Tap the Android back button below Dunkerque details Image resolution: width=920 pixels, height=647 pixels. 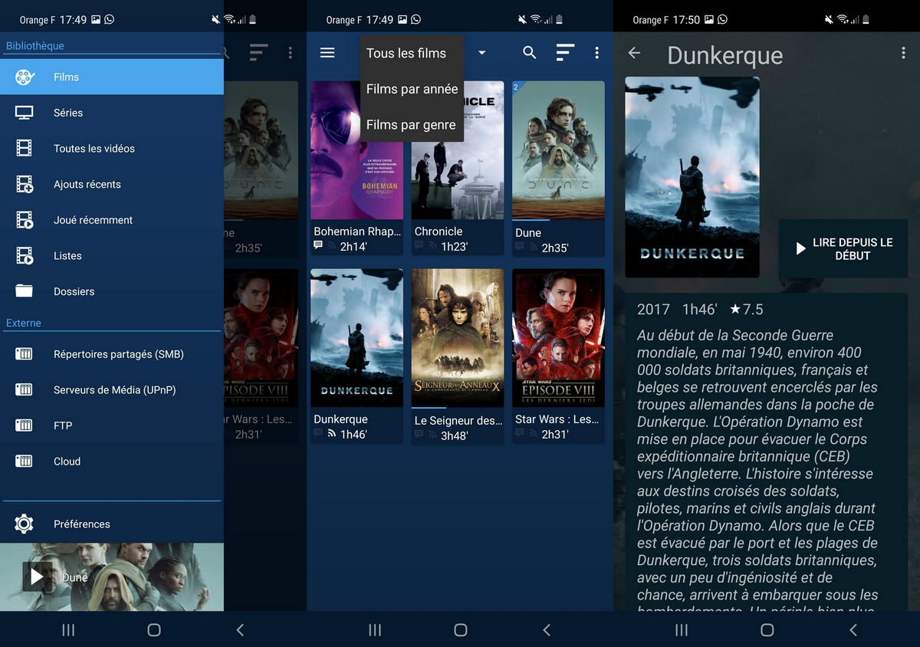point(853,629)
